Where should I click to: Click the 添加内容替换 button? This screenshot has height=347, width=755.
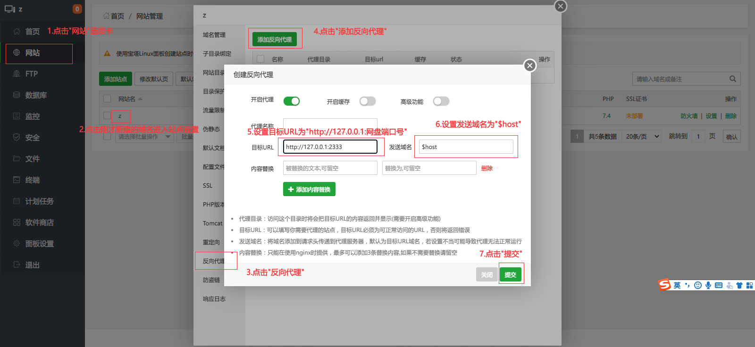309,190
